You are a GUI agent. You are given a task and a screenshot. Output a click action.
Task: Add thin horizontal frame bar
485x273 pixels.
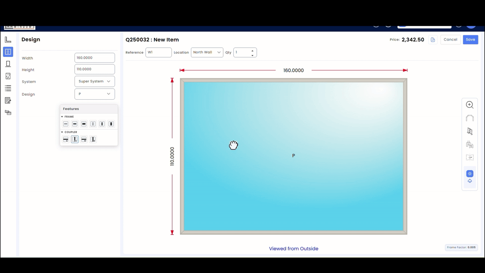coord(66,124)
